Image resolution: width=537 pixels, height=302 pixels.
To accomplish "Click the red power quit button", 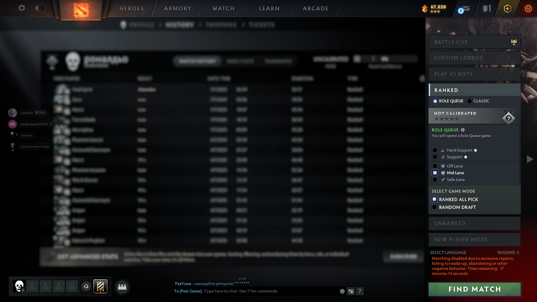I will pos(528,8).
